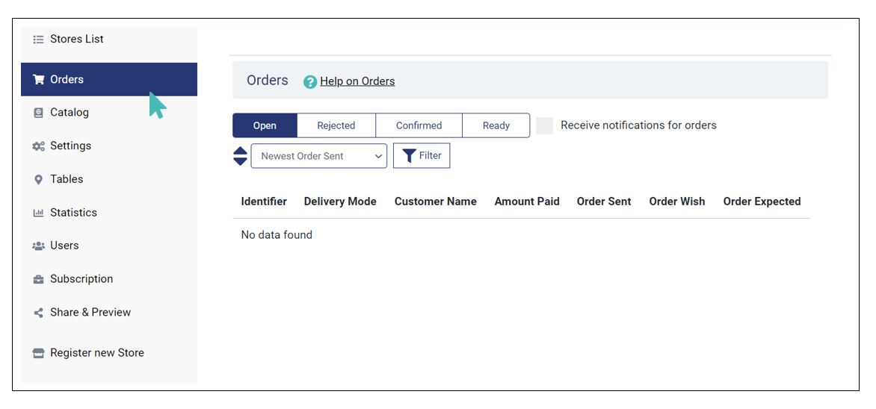Click the Stores List list icon

[38, 40]
